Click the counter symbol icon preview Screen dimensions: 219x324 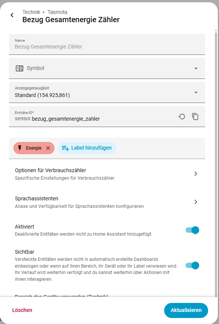click(20, 68)
